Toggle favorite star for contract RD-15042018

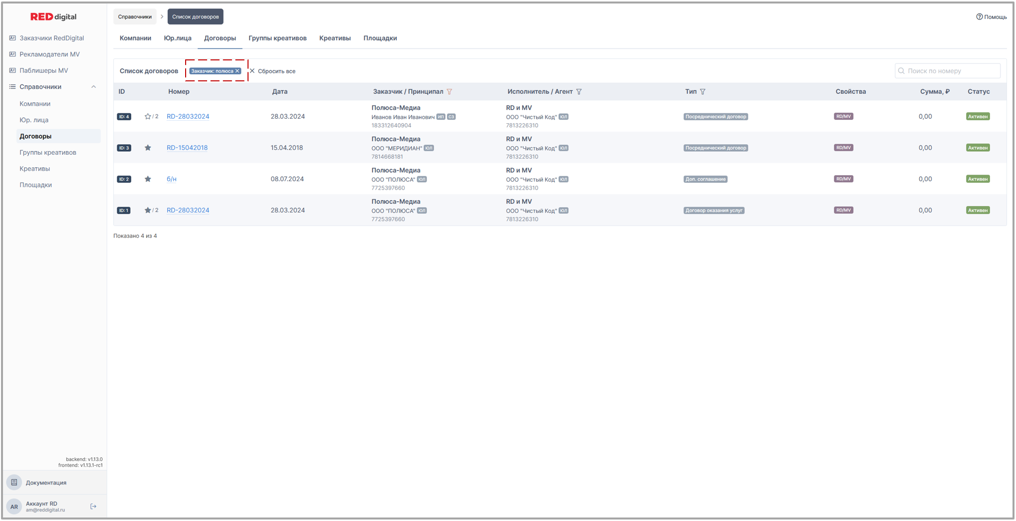tap(148, 148)
